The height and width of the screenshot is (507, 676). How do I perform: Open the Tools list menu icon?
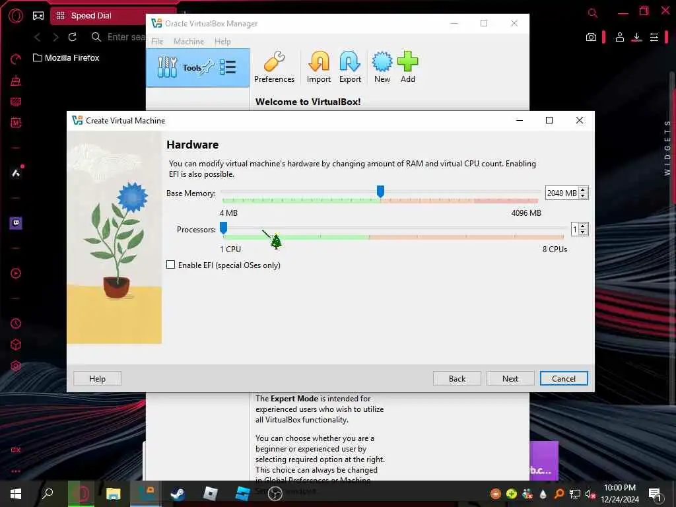point(228,67)
